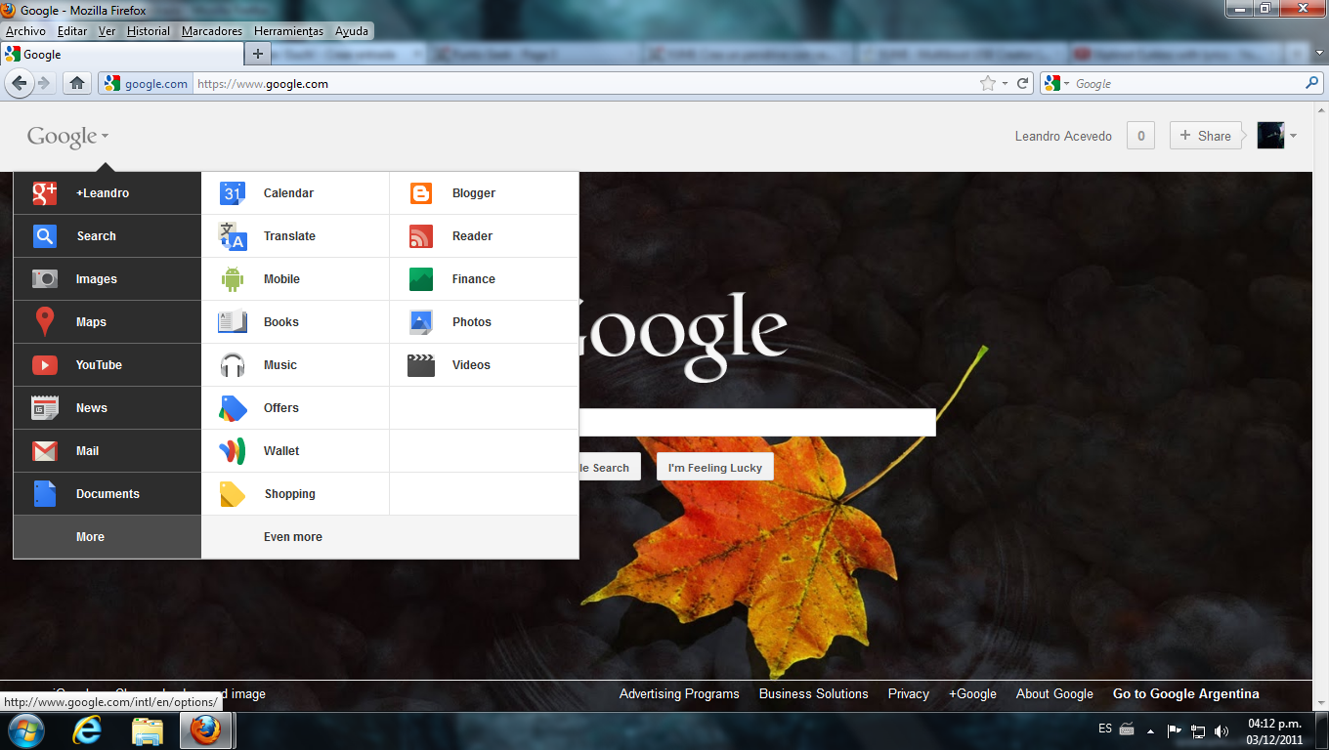Screen dimensions: 1329x750
Task: Go back with the Firefox back arrow
Action: tap(19, 83)
